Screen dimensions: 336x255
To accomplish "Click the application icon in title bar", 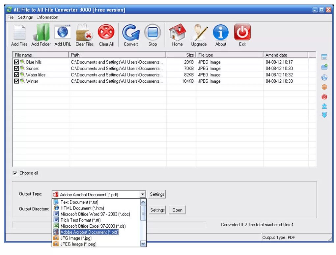I will pos(9,10).
